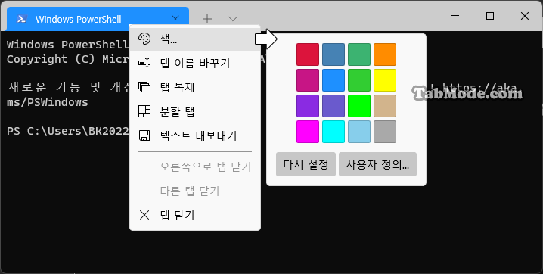543x274 pixels.
Task: Choose 분할 탭 from the context menu
Action: pyautogui.click(x=195, y=111)
